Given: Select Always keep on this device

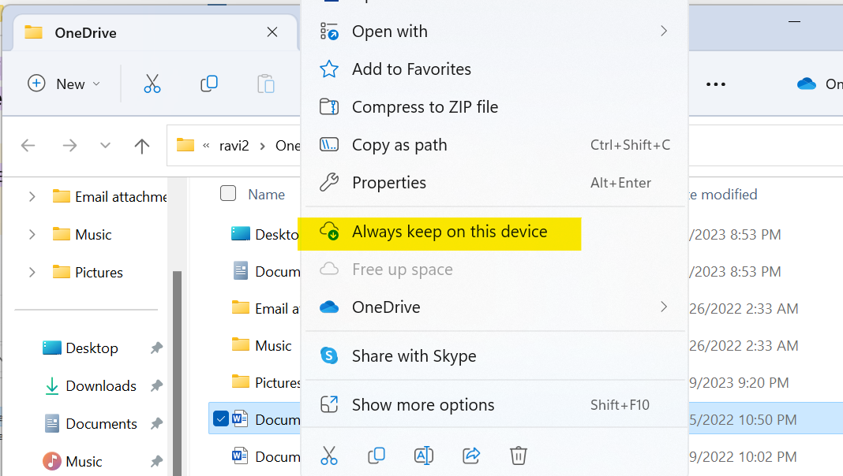Looking at the screenshot, I should pyautogui.click(x=495, y=232).
